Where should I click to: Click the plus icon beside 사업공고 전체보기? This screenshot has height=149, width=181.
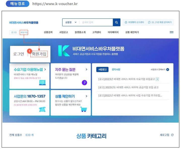pyautogui.click(x=168, y=70)
